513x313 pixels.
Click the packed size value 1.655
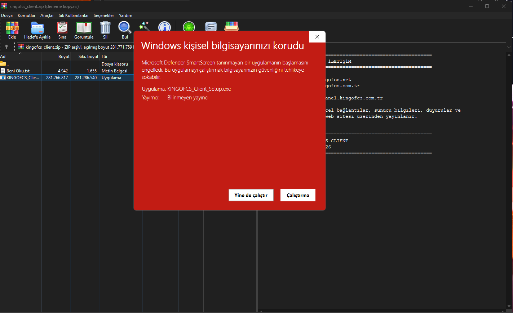point(92,71)
